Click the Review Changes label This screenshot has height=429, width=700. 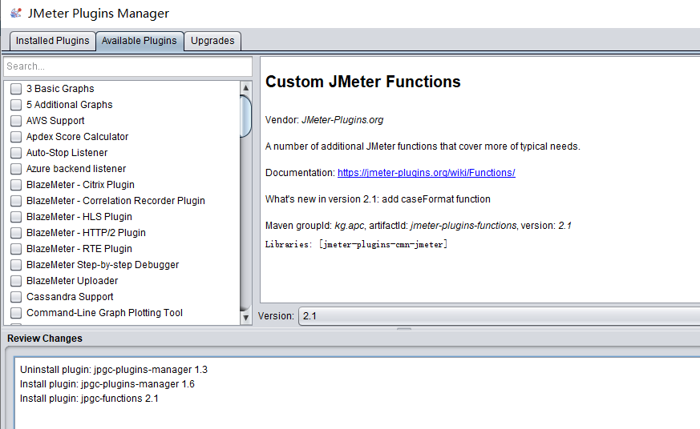tap(45, 339)
